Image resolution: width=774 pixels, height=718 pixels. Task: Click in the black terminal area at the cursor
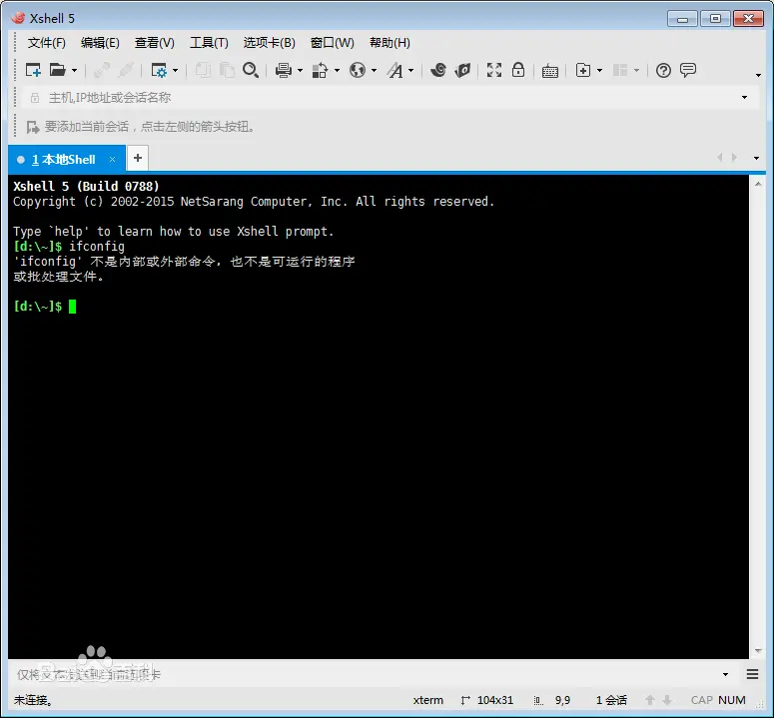point(73,307)
